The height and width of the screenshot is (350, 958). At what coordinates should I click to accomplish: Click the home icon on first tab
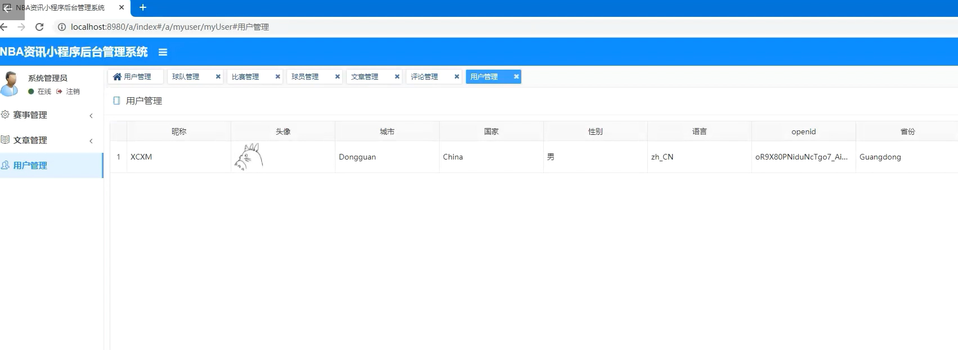pyautogui.click(x=117, y=76)
